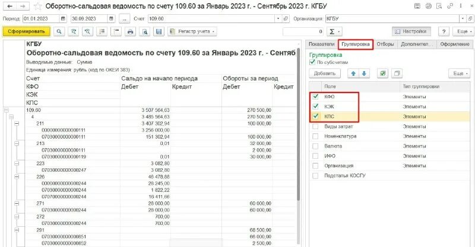Click the report header toggle icon
The width and height of the screenshot is (475, 247).
pos(116,31)
